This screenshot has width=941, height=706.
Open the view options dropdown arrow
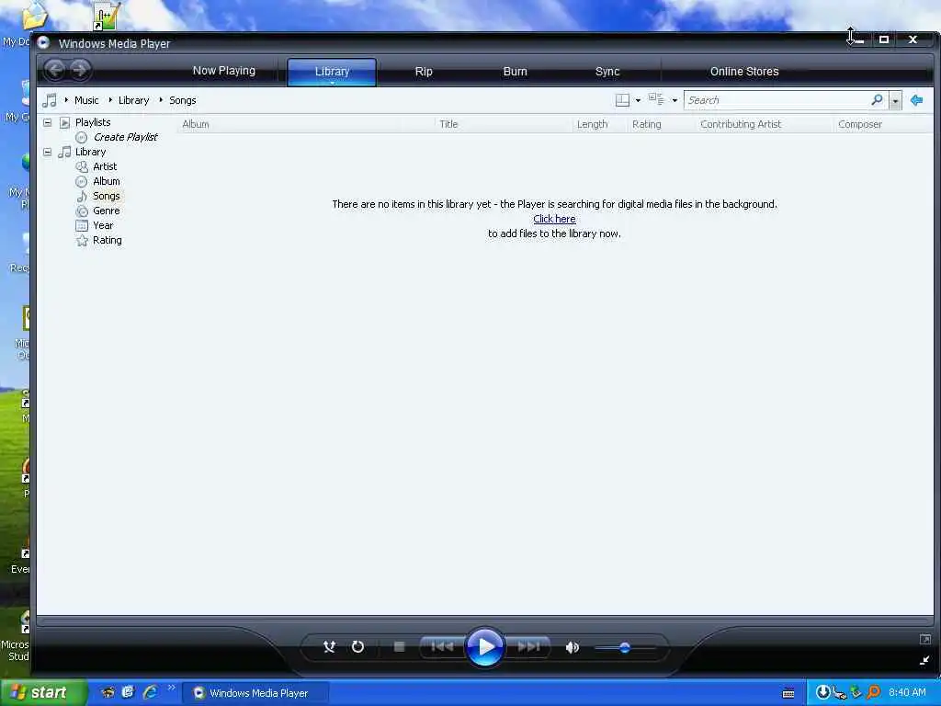pyautogui.click(x=675, y=100)
